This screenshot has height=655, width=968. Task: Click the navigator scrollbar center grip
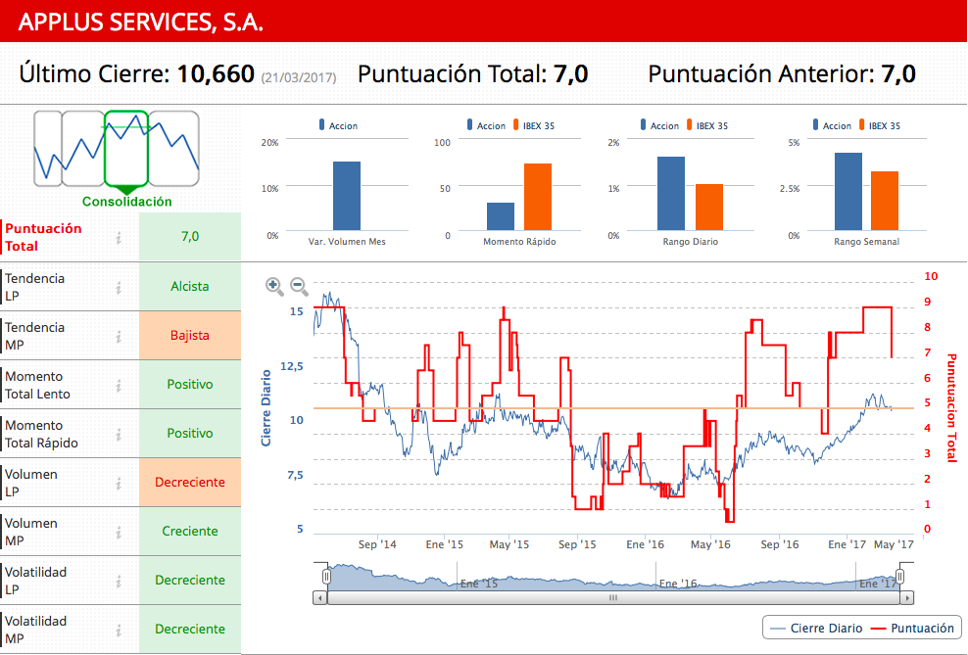coord(613,597)
